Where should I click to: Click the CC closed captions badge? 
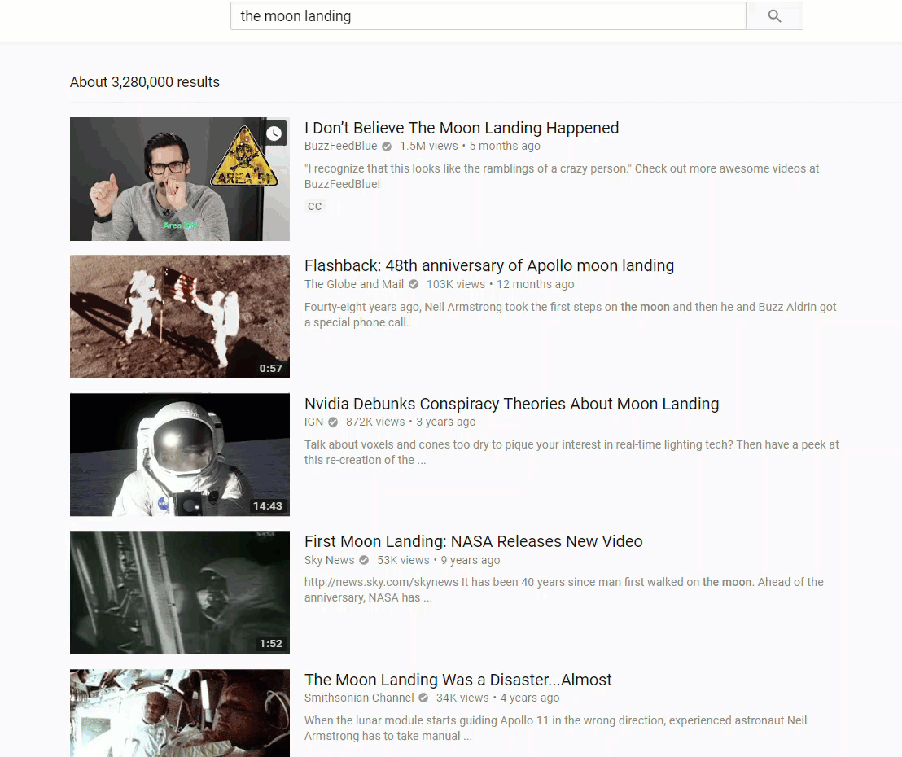[x=315, y=207]
